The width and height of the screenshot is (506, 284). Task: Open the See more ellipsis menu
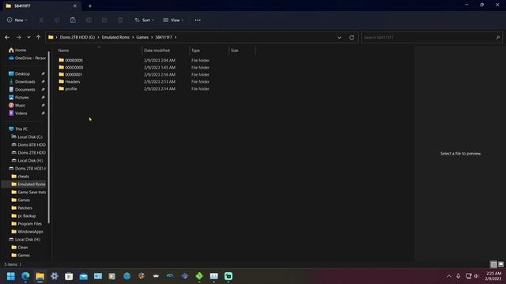198,20
